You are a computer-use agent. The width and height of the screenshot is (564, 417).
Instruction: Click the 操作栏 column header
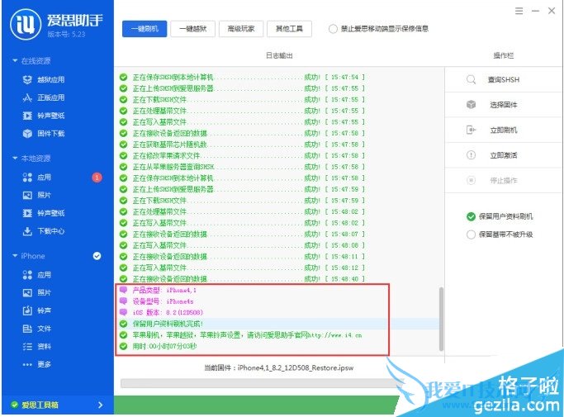503,56
